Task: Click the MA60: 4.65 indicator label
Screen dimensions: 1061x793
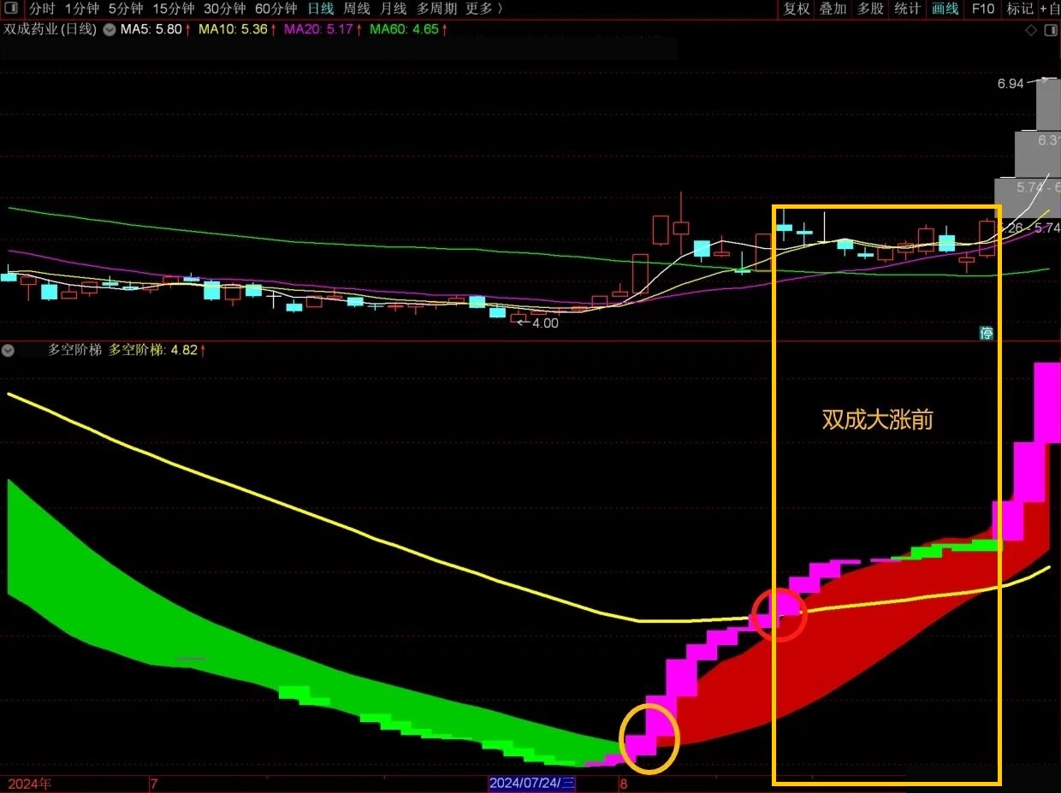Action: pyautogui.click(x=409, y=29)
